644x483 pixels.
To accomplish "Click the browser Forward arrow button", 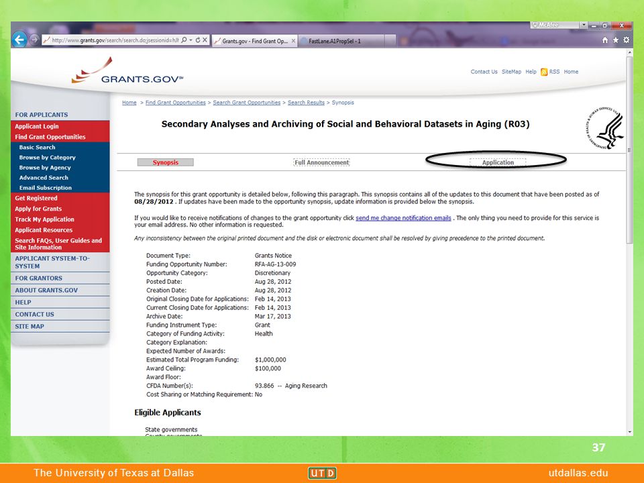I will coord(34,40).
